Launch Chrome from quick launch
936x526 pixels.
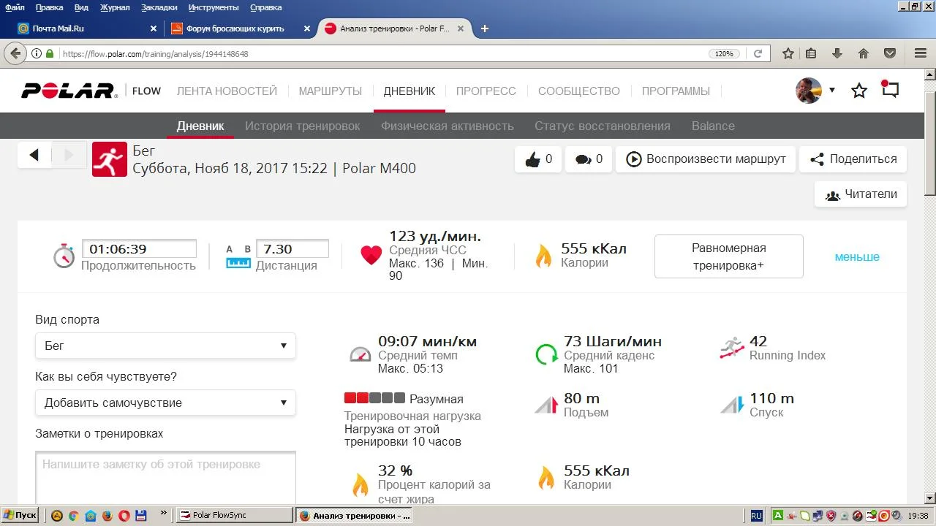(x=73, y=515)
